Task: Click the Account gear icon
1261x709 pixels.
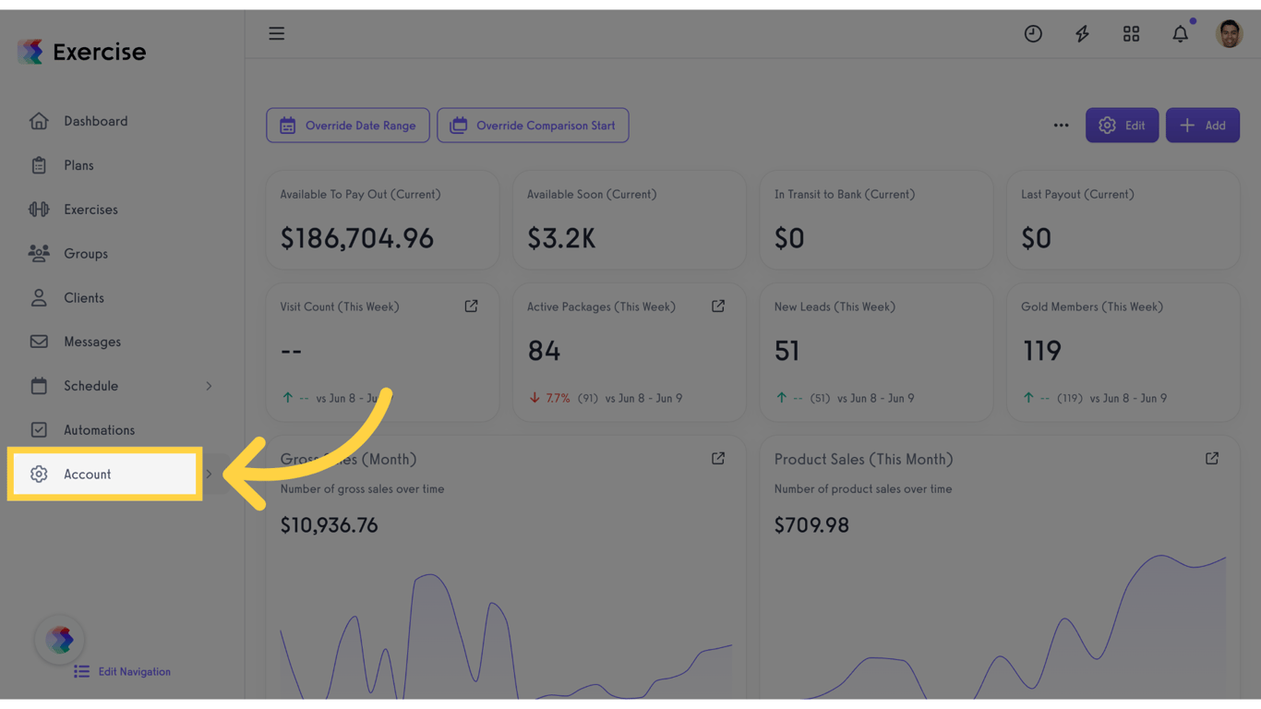Action: point(39,475)
